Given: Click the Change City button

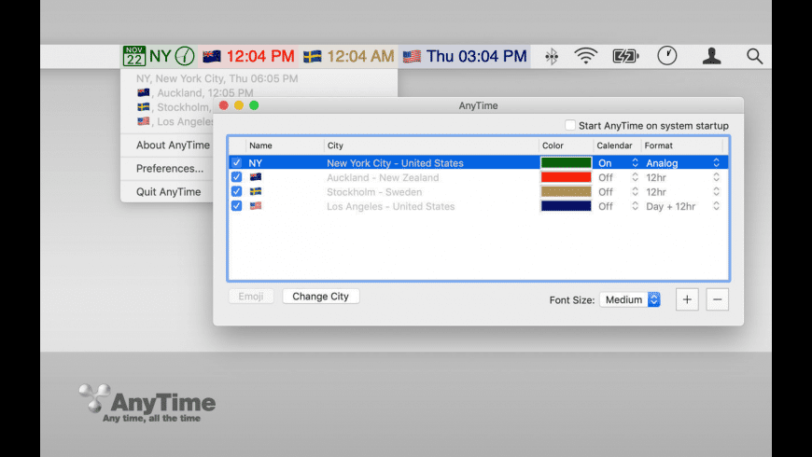Looking at the screenshot, I should click(320, 296).
